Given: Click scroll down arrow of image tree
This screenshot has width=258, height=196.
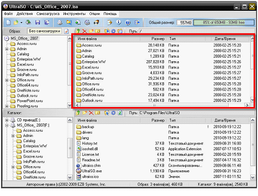Looking at the screenshot, I should tap(70, 105).
